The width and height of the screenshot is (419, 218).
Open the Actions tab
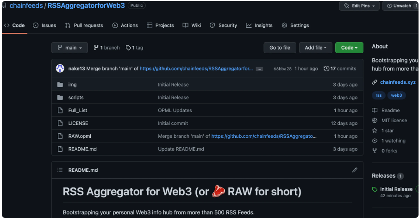(x=125, y=25)
